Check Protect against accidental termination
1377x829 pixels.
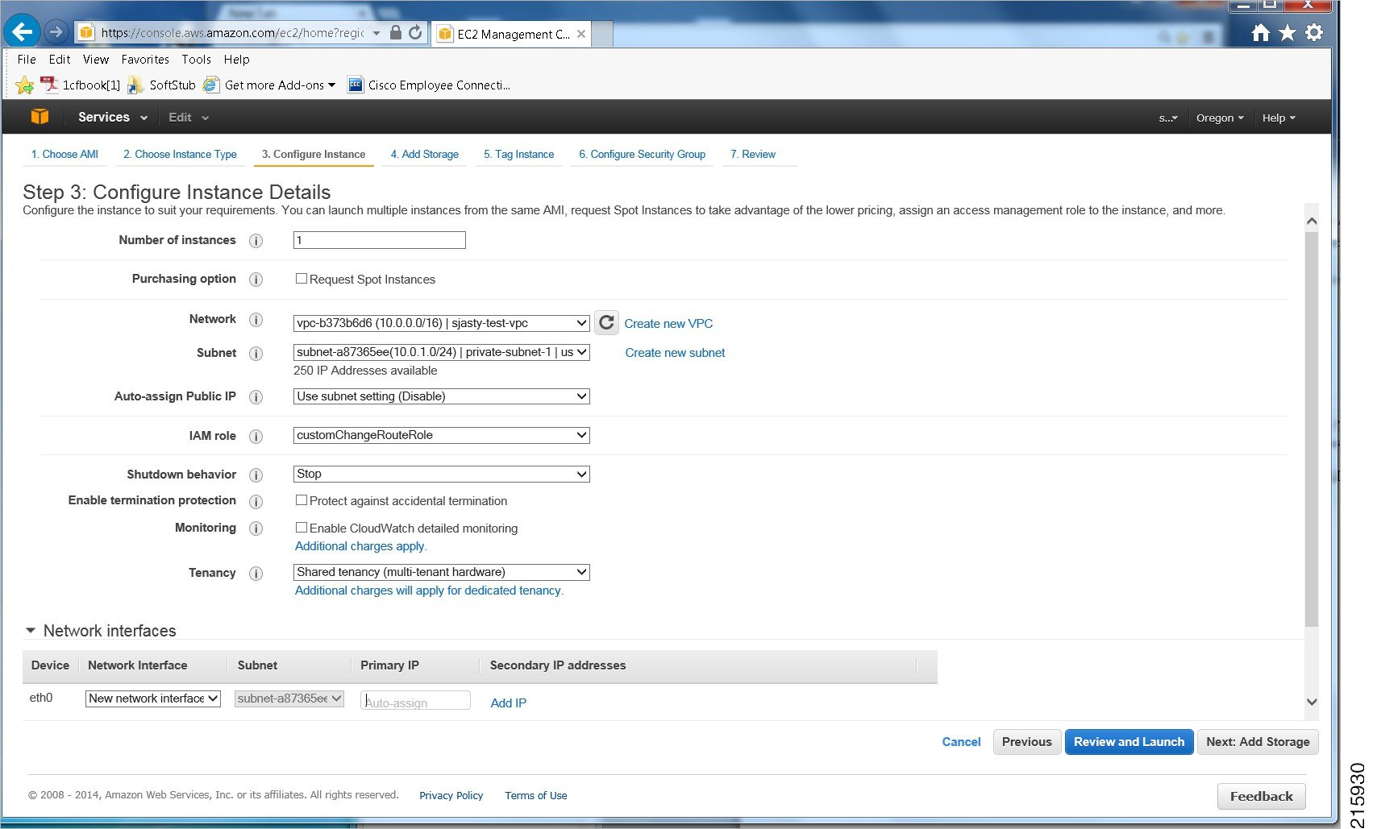[301, 500]
